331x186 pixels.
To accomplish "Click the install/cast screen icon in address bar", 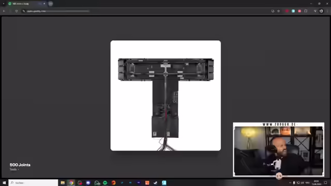I will (273, 11).
